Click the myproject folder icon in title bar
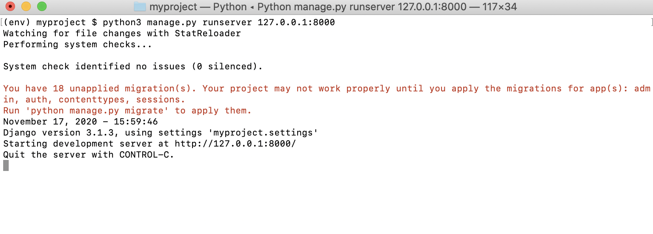 140,7
